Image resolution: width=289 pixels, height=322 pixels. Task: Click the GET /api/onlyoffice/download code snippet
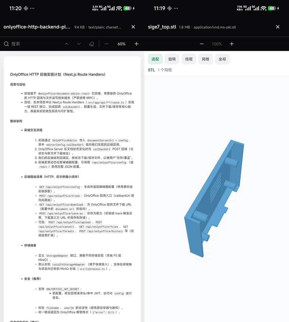point(61,204)
